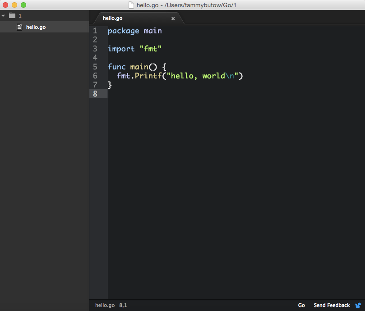Close the hello.go tab
Viewport: 365px width, 311px height.
173,18
